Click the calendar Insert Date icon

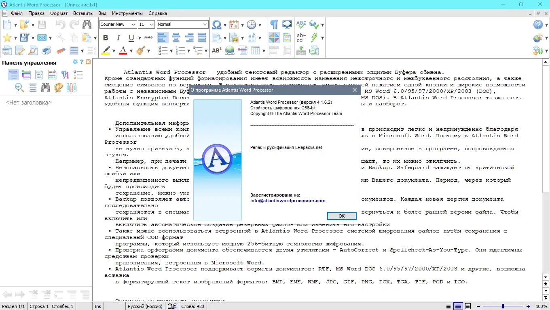pos(234,25)
